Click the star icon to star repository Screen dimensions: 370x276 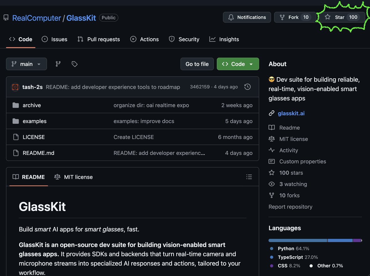pyautogui.click(x=327, y=17)
